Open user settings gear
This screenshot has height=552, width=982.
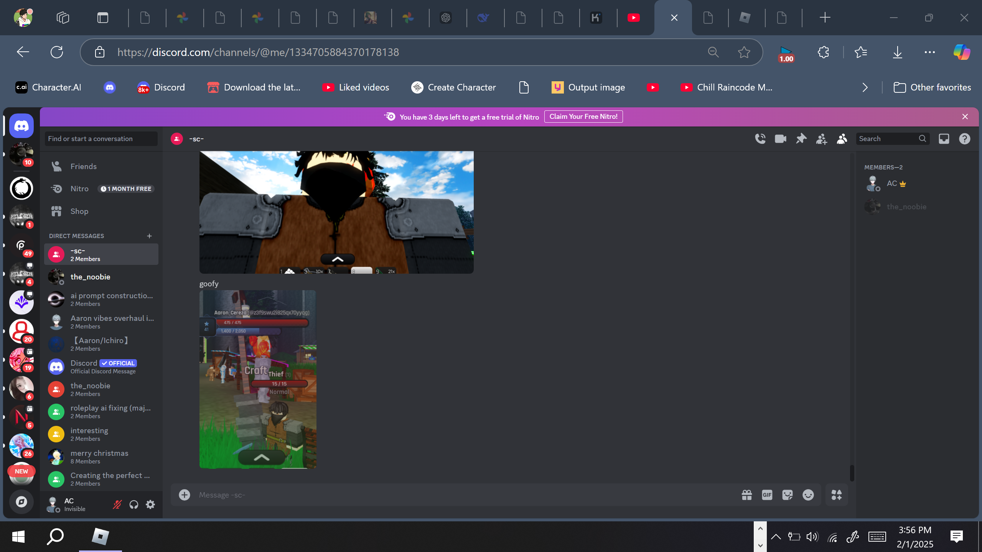(x=150, y=504)
